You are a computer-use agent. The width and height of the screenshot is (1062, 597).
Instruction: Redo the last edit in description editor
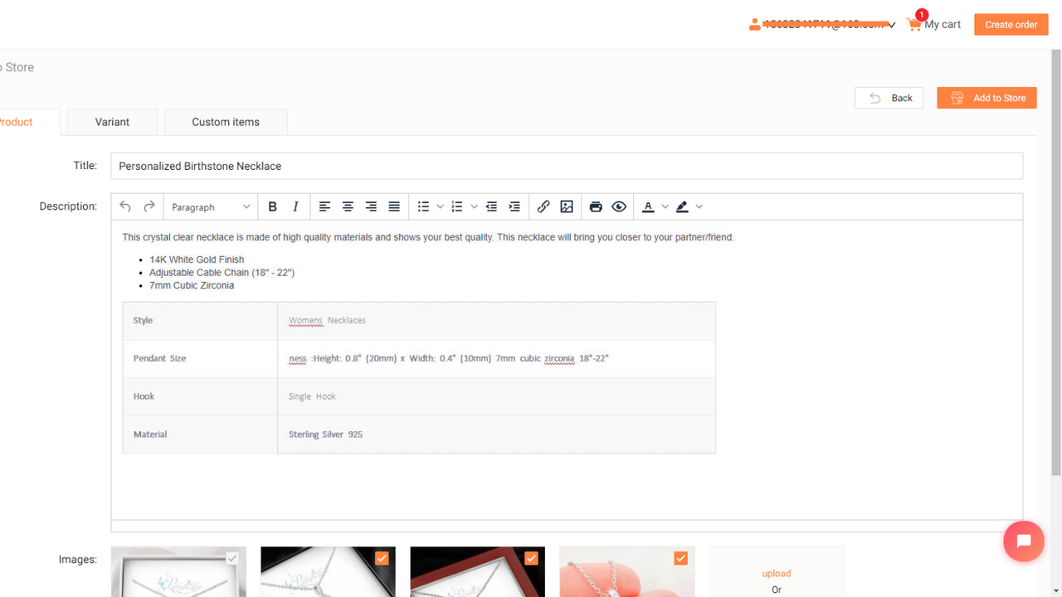149,206
